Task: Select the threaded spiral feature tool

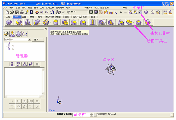Action: (101, 22)
